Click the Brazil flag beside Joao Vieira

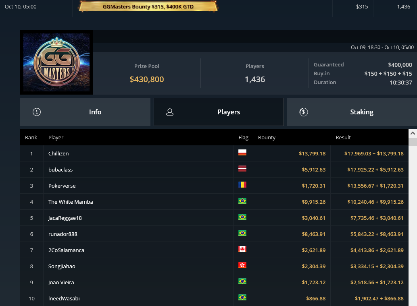(242, 281)
